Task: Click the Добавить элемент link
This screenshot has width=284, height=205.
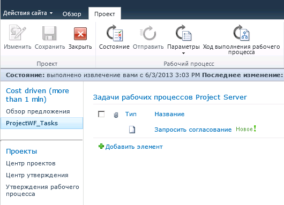Action: coord(134,147)
